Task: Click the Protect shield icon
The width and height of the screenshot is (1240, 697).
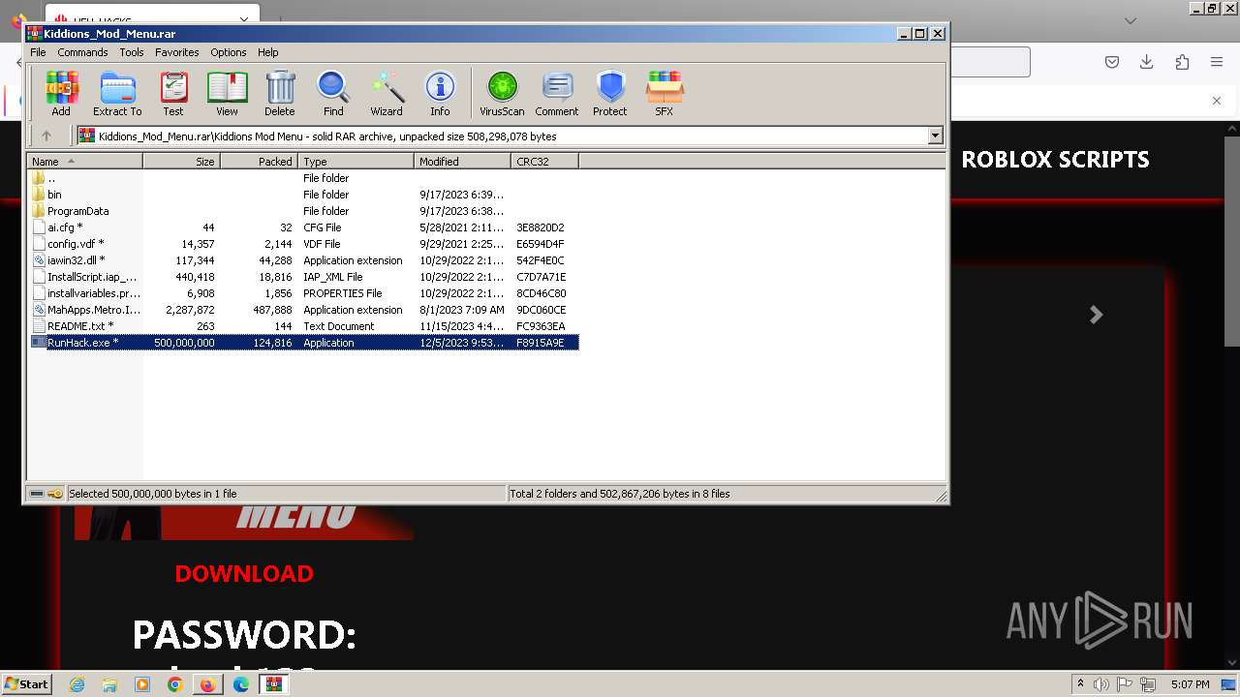Action: (x=610, y=94)
